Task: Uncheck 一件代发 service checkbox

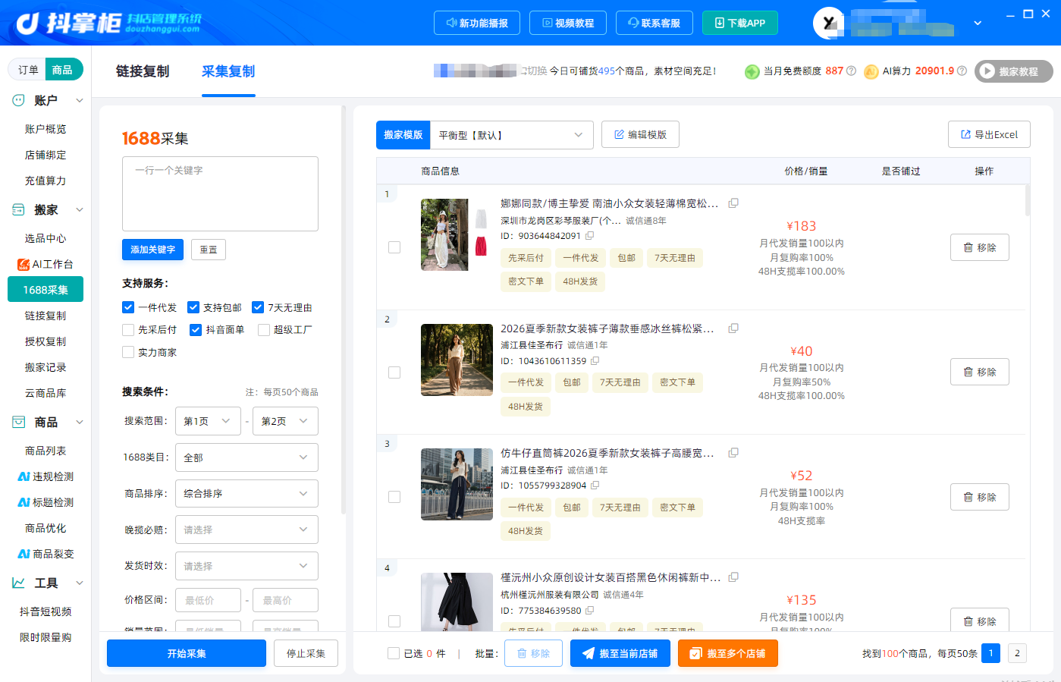Action: pos(128,307)
